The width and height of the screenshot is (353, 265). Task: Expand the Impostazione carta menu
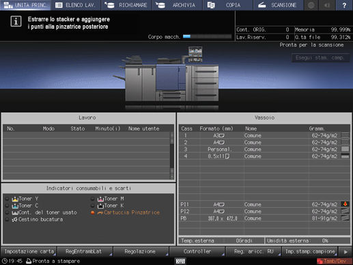[x=29, y=251]
